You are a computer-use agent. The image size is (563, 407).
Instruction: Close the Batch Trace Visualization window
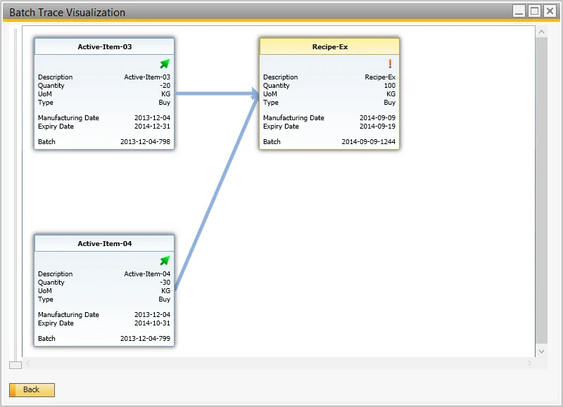click(x=550, y=11)
